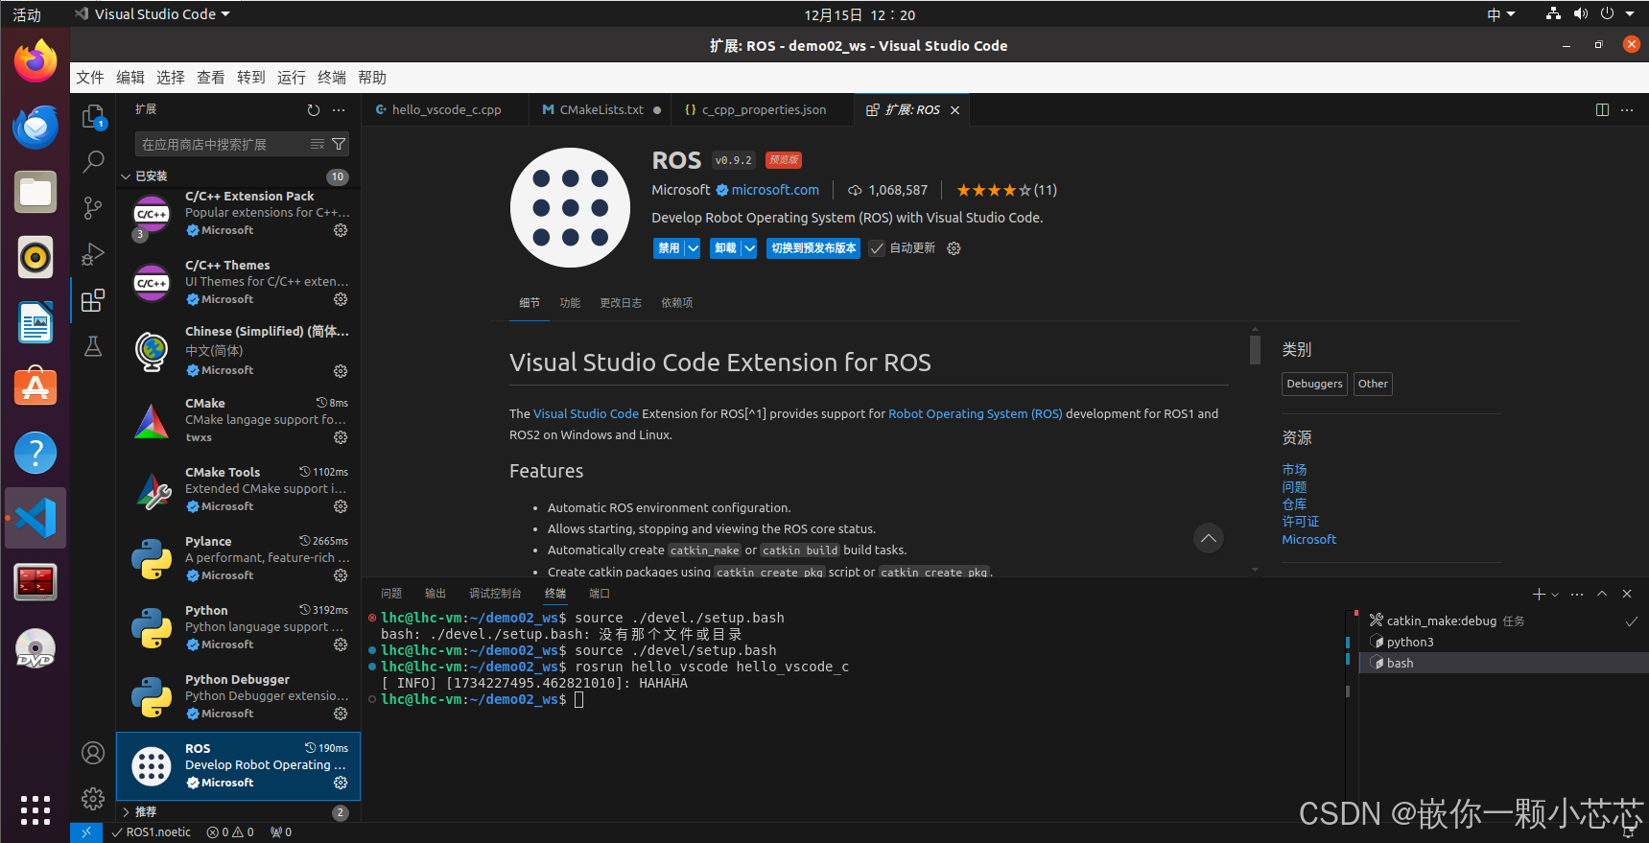1649x843 pixels.
Task: Click the Disable (禁用) button
Action: 669,248
